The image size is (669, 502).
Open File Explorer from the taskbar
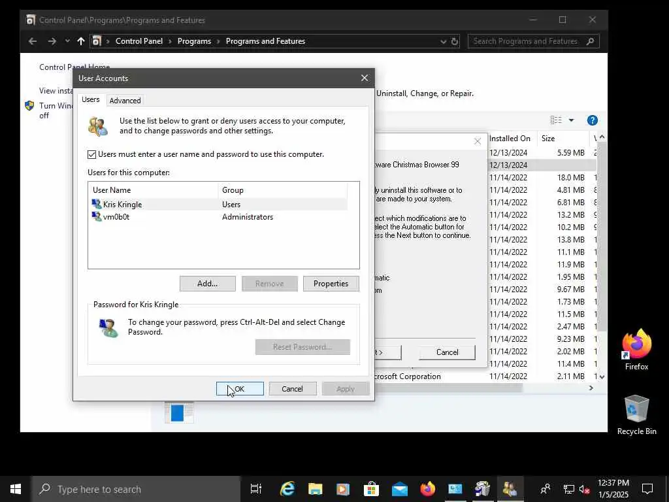click(316, 489)
